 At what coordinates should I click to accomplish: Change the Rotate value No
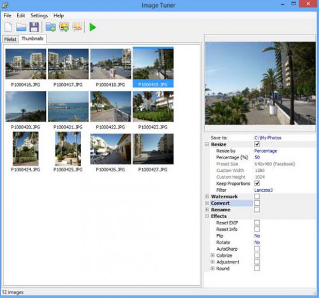click(x=257, y=242)
